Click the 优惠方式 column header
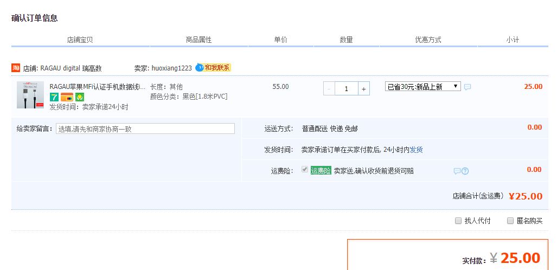The width and height of the screenshot is (557, 270). [x=428, y=40]
